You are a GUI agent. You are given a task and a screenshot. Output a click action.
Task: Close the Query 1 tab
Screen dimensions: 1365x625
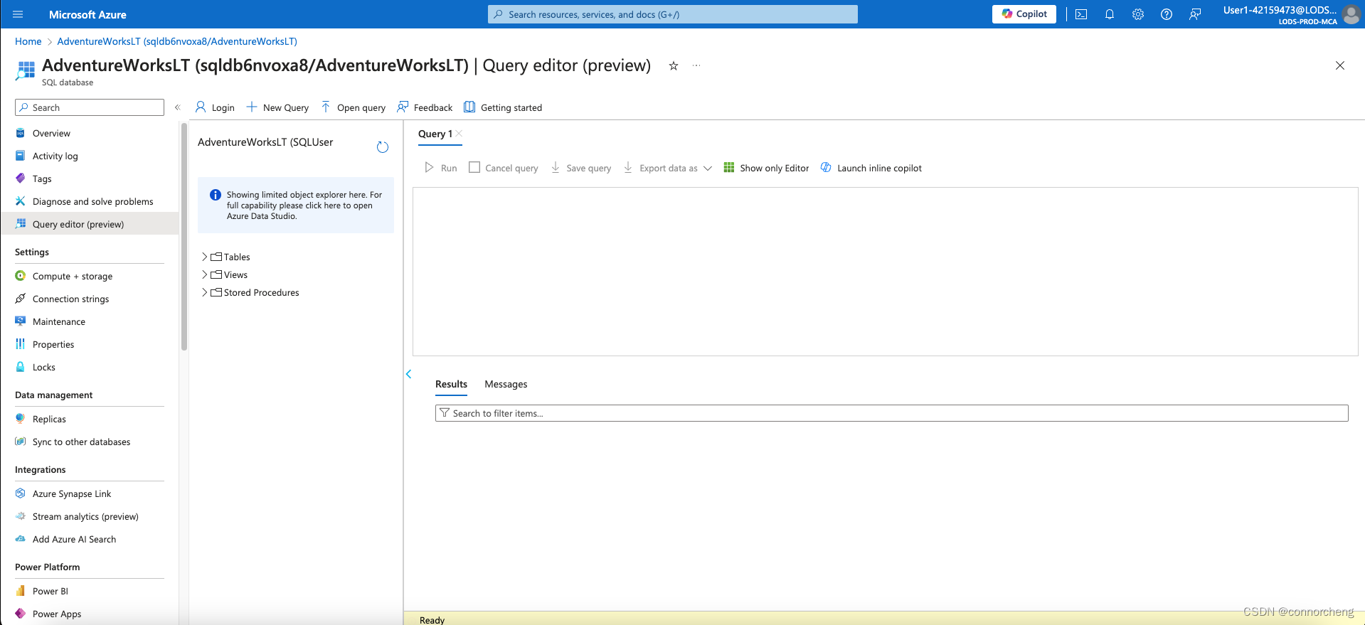click(459, 133)
